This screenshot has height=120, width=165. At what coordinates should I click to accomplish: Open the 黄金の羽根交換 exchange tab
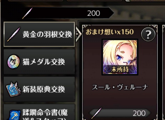click(x=39, y=34)
